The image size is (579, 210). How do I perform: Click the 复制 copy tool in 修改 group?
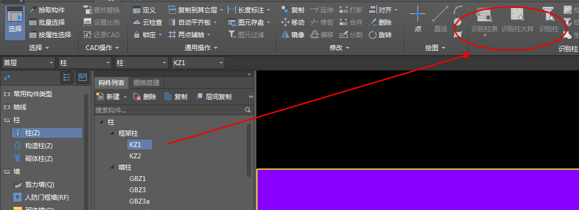[292, 10]
